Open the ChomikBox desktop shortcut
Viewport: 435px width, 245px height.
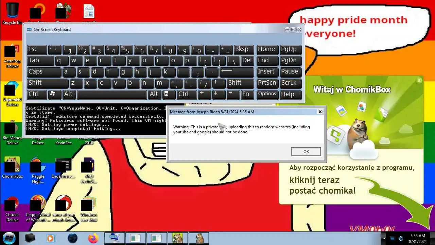coord(12,168)
